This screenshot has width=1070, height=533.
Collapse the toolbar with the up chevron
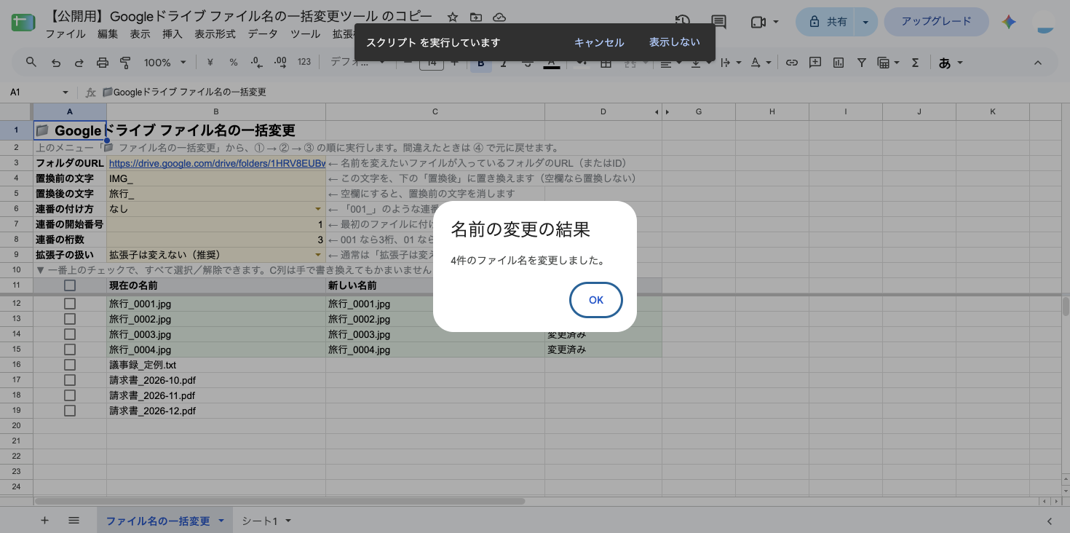(1038, 63)
